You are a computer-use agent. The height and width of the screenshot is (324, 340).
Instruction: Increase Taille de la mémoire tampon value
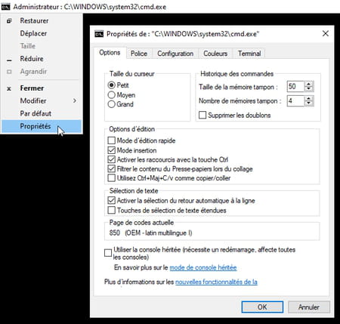point(308,84)
